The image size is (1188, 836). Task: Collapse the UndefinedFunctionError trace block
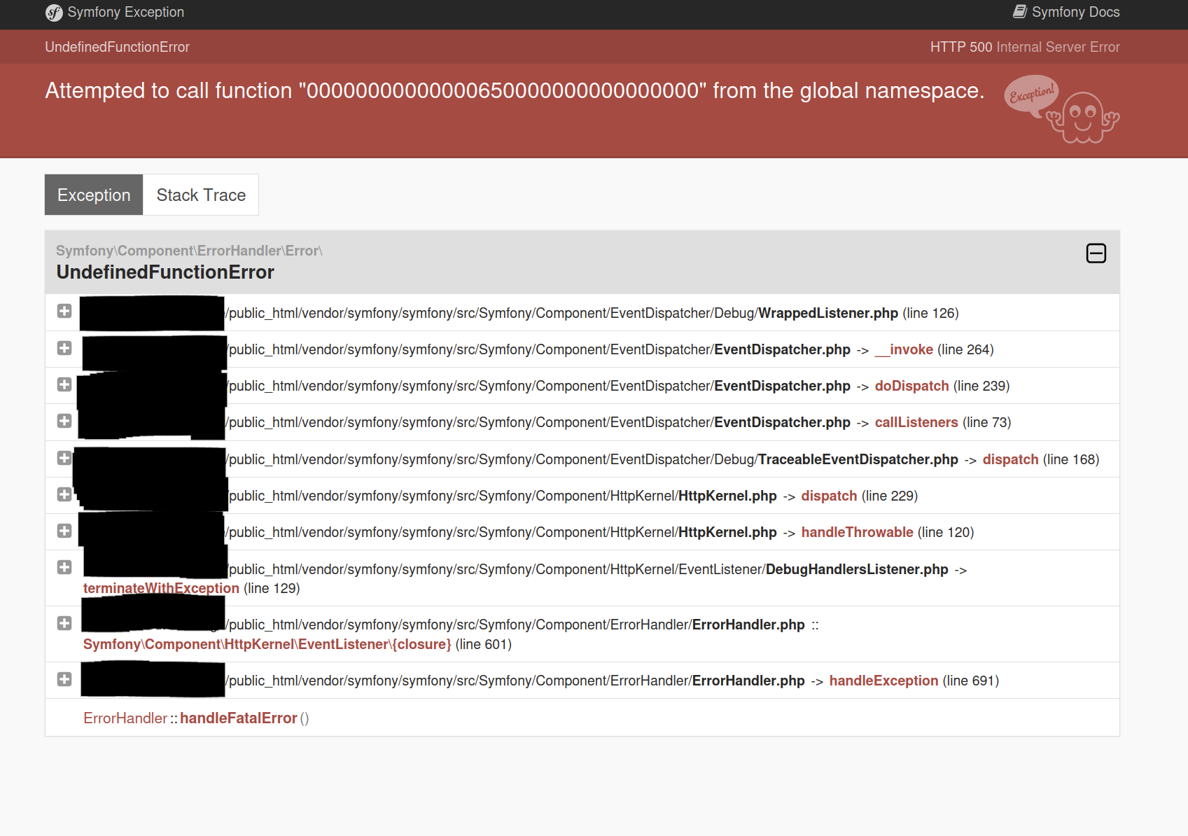click(x=1096, y=253)
